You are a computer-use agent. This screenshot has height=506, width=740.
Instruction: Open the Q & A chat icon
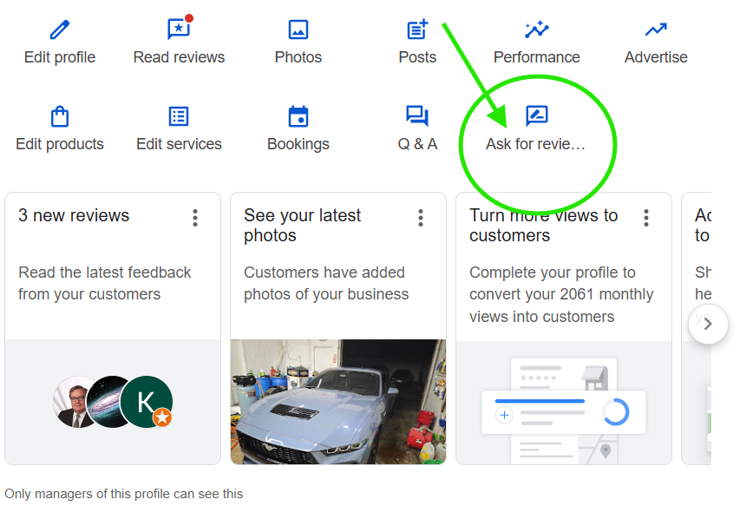pyautogui.click(x=417, y=115)
